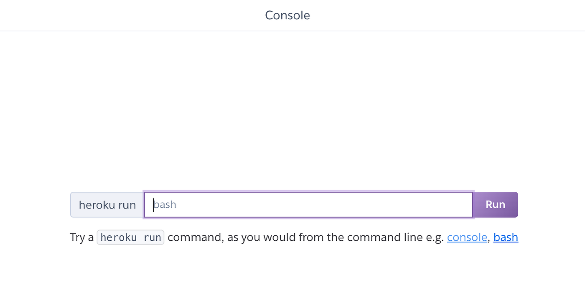Click the purple Run button
Viewport: 585px width, 303px height.
[x=496, y=205]
